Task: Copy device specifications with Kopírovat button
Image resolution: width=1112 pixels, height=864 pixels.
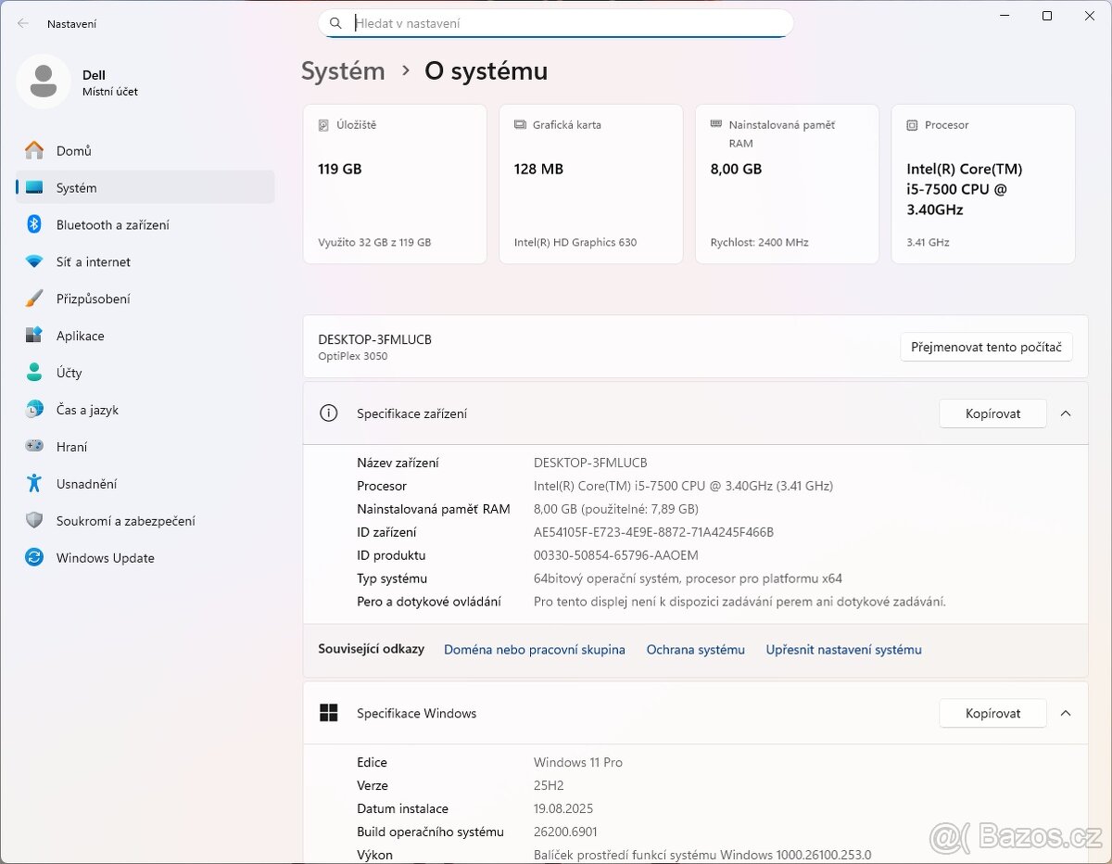Action: (992, 413)
